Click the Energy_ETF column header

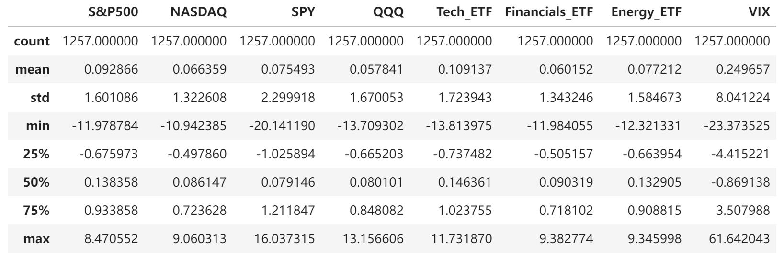(646, 13)
